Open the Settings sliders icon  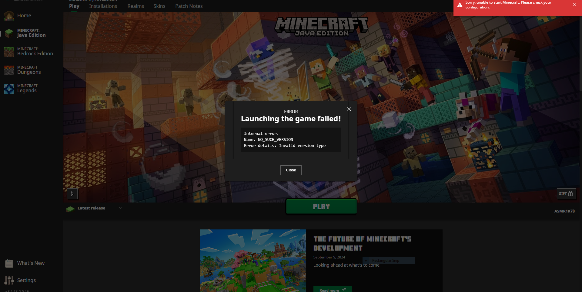tap(9, 281)
